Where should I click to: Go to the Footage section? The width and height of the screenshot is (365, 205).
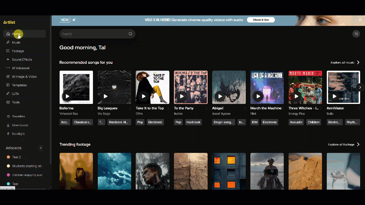coord(18,51)
